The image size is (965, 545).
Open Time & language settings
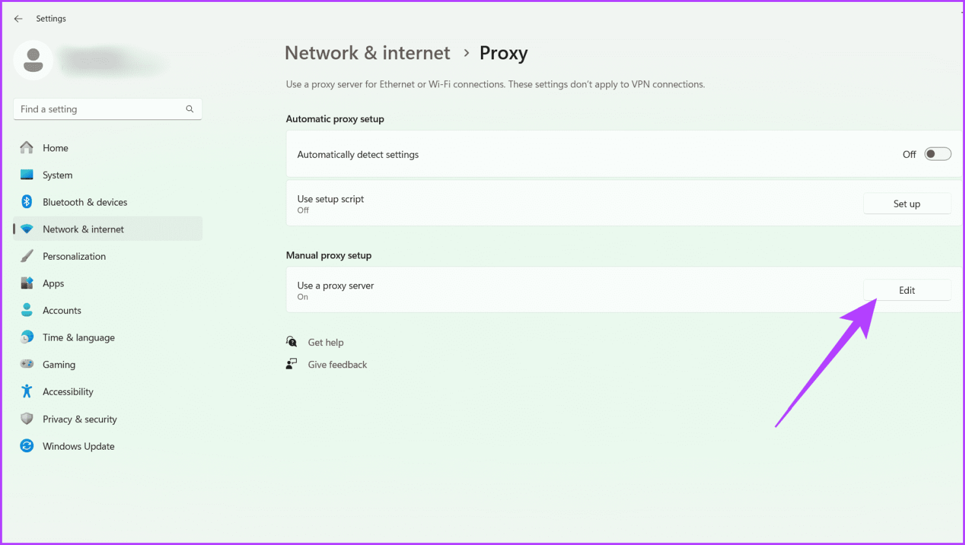pos(78,337)
